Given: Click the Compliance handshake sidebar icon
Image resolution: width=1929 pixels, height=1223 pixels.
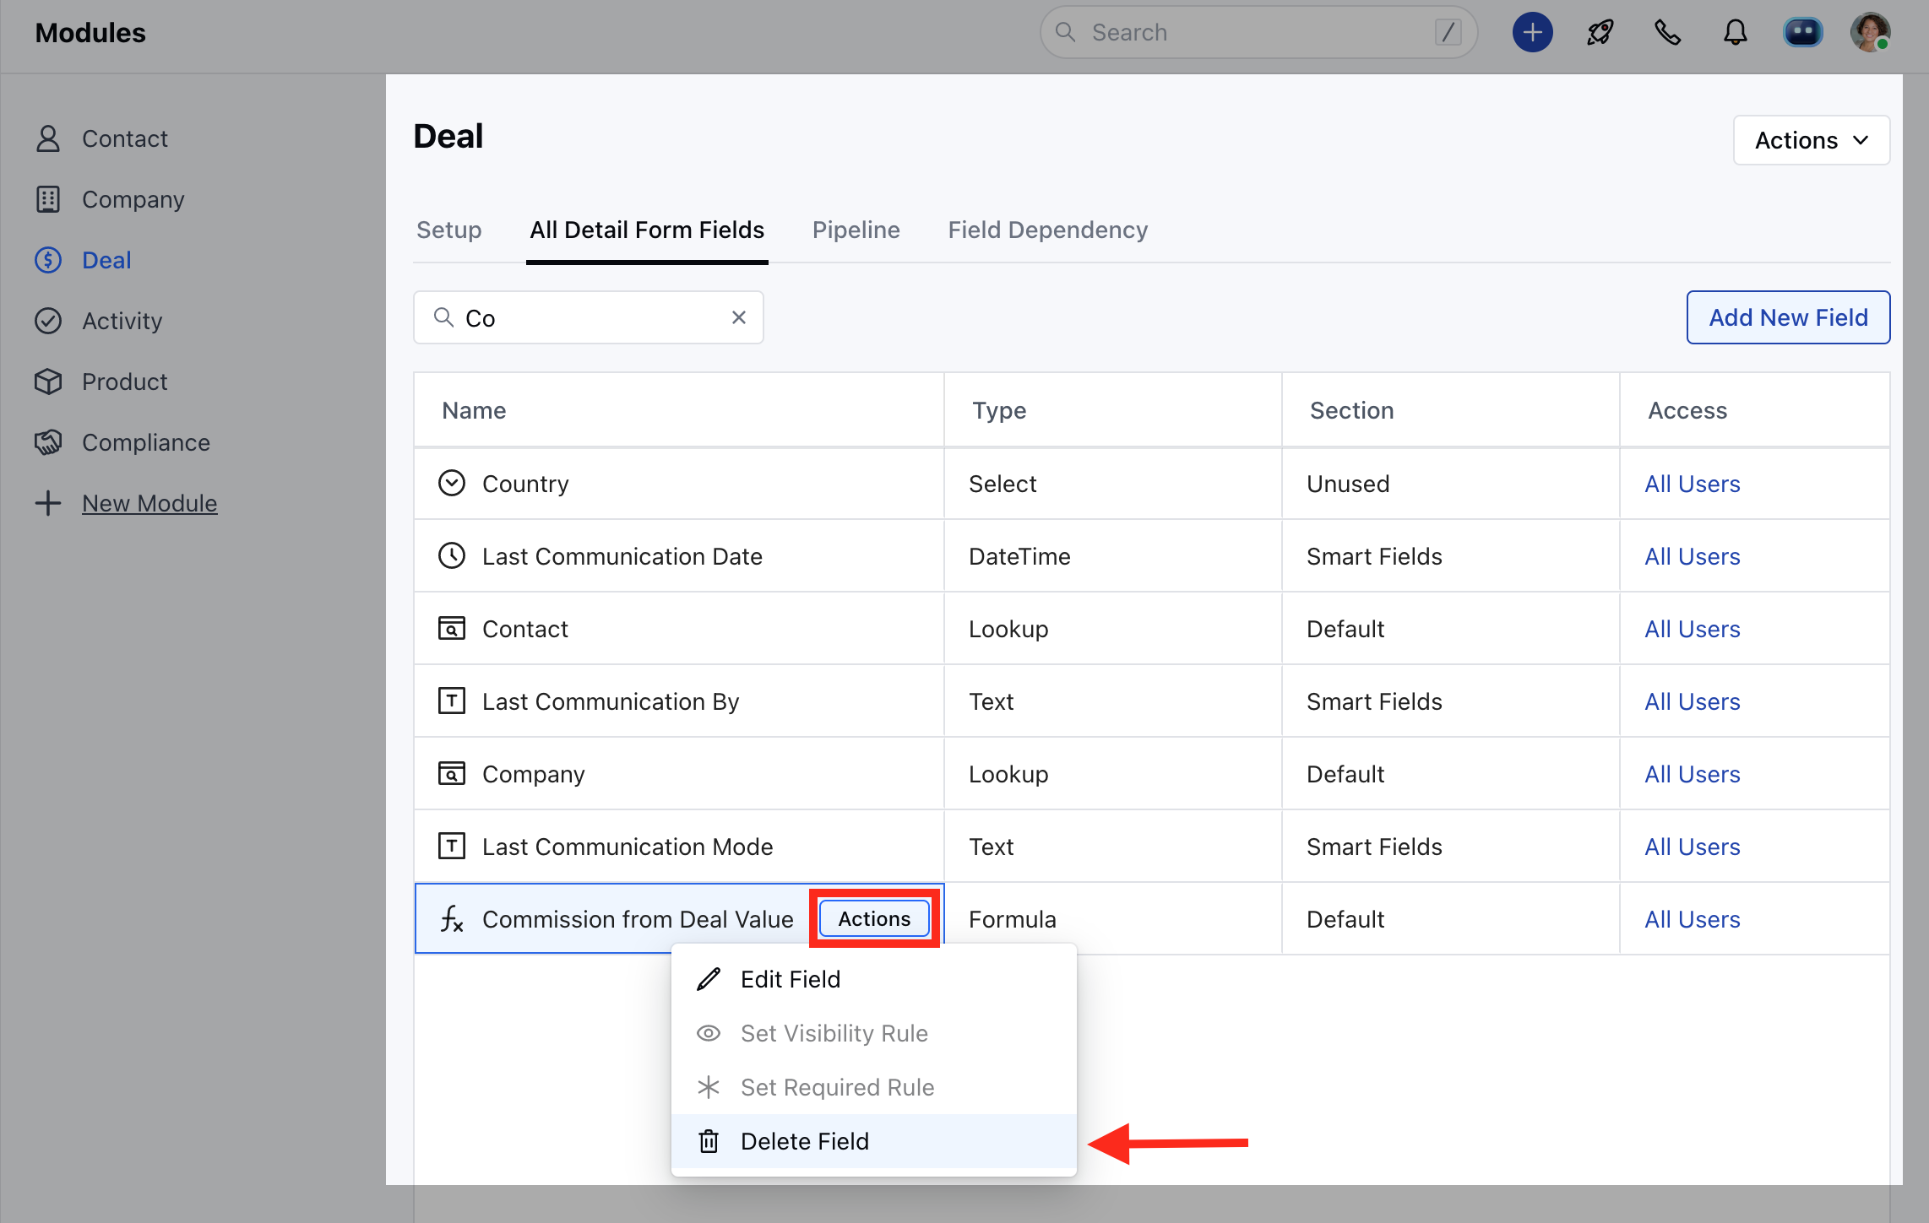Looking at the screenshot, I should 48,442.
